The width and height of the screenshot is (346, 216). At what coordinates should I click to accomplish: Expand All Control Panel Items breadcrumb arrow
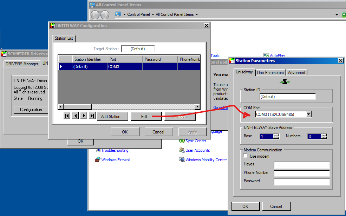point(197,15)
